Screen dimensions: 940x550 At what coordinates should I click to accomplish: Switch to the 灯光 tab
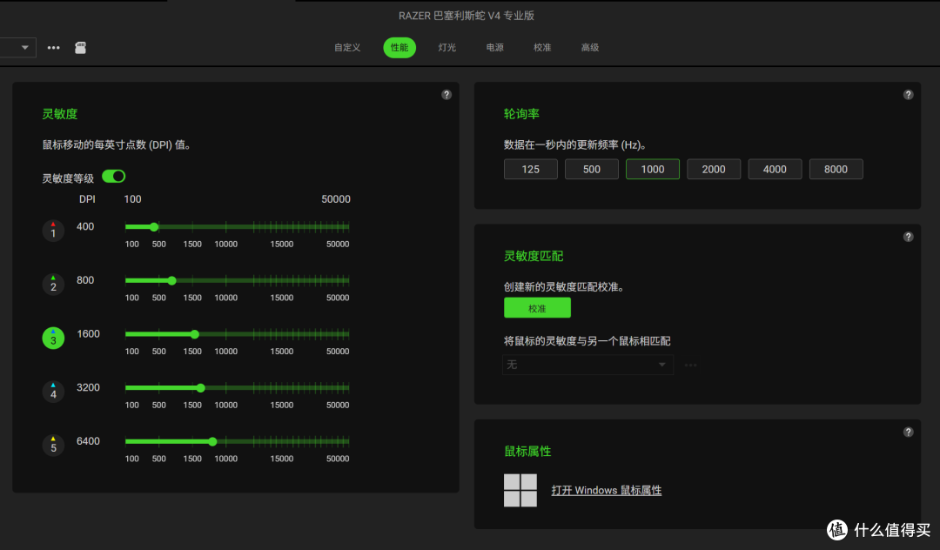(447, 47)
